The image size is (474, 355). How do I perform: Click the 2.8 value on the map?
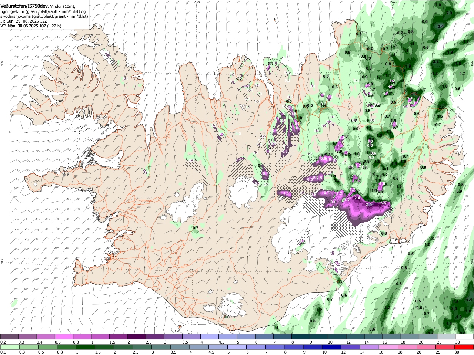coord(414,94)
